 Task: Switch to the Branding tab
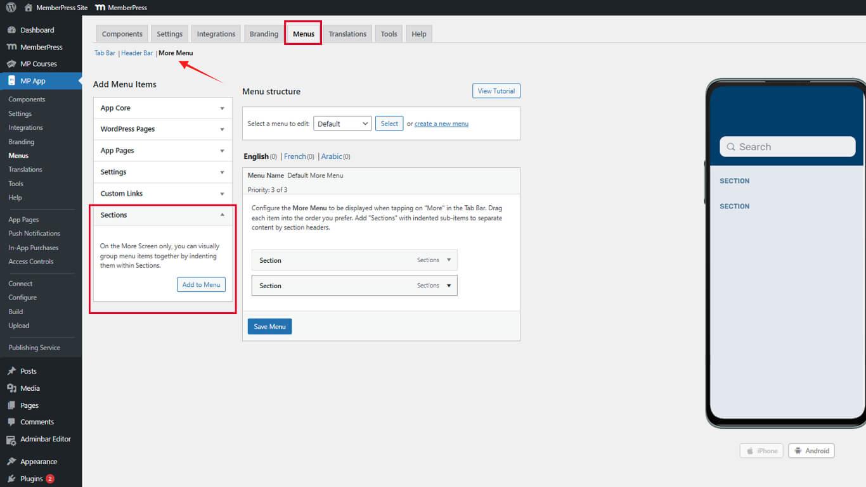(x=264, y=34)
